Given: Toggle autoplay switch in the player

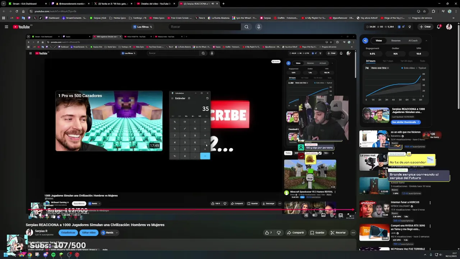Looking at the screenshot, I should coord(315,215).
